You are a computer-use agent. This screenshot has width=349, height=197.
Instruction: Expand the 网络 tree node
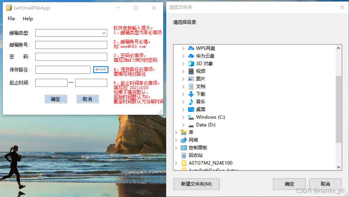coord(176,140)
